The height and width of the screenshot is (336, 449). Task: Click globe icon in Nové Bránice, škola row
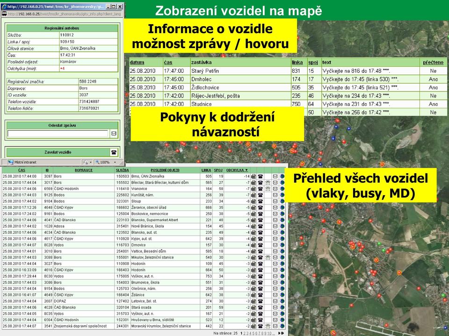pyautogui.click(x=282, y=226)
